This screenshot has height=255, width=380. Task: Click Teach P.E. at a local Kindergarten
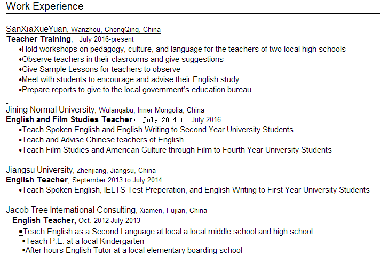(85, 241)
